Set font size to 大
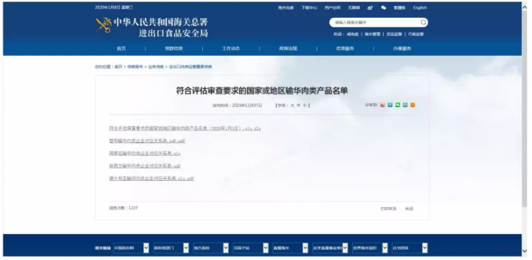Image resolution: width=532 pixels, height=260 pixels. click(x=292, y=106)
